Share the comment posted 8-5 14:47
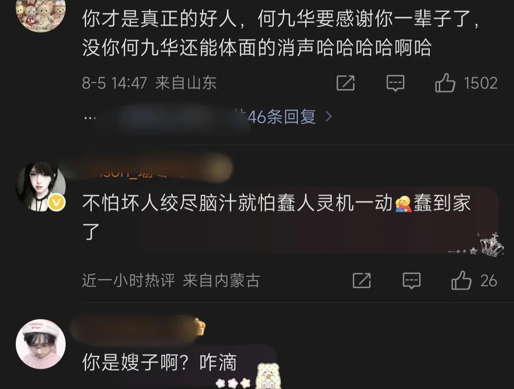This screenshot has height=389, width=514. [x=346, y=83]
